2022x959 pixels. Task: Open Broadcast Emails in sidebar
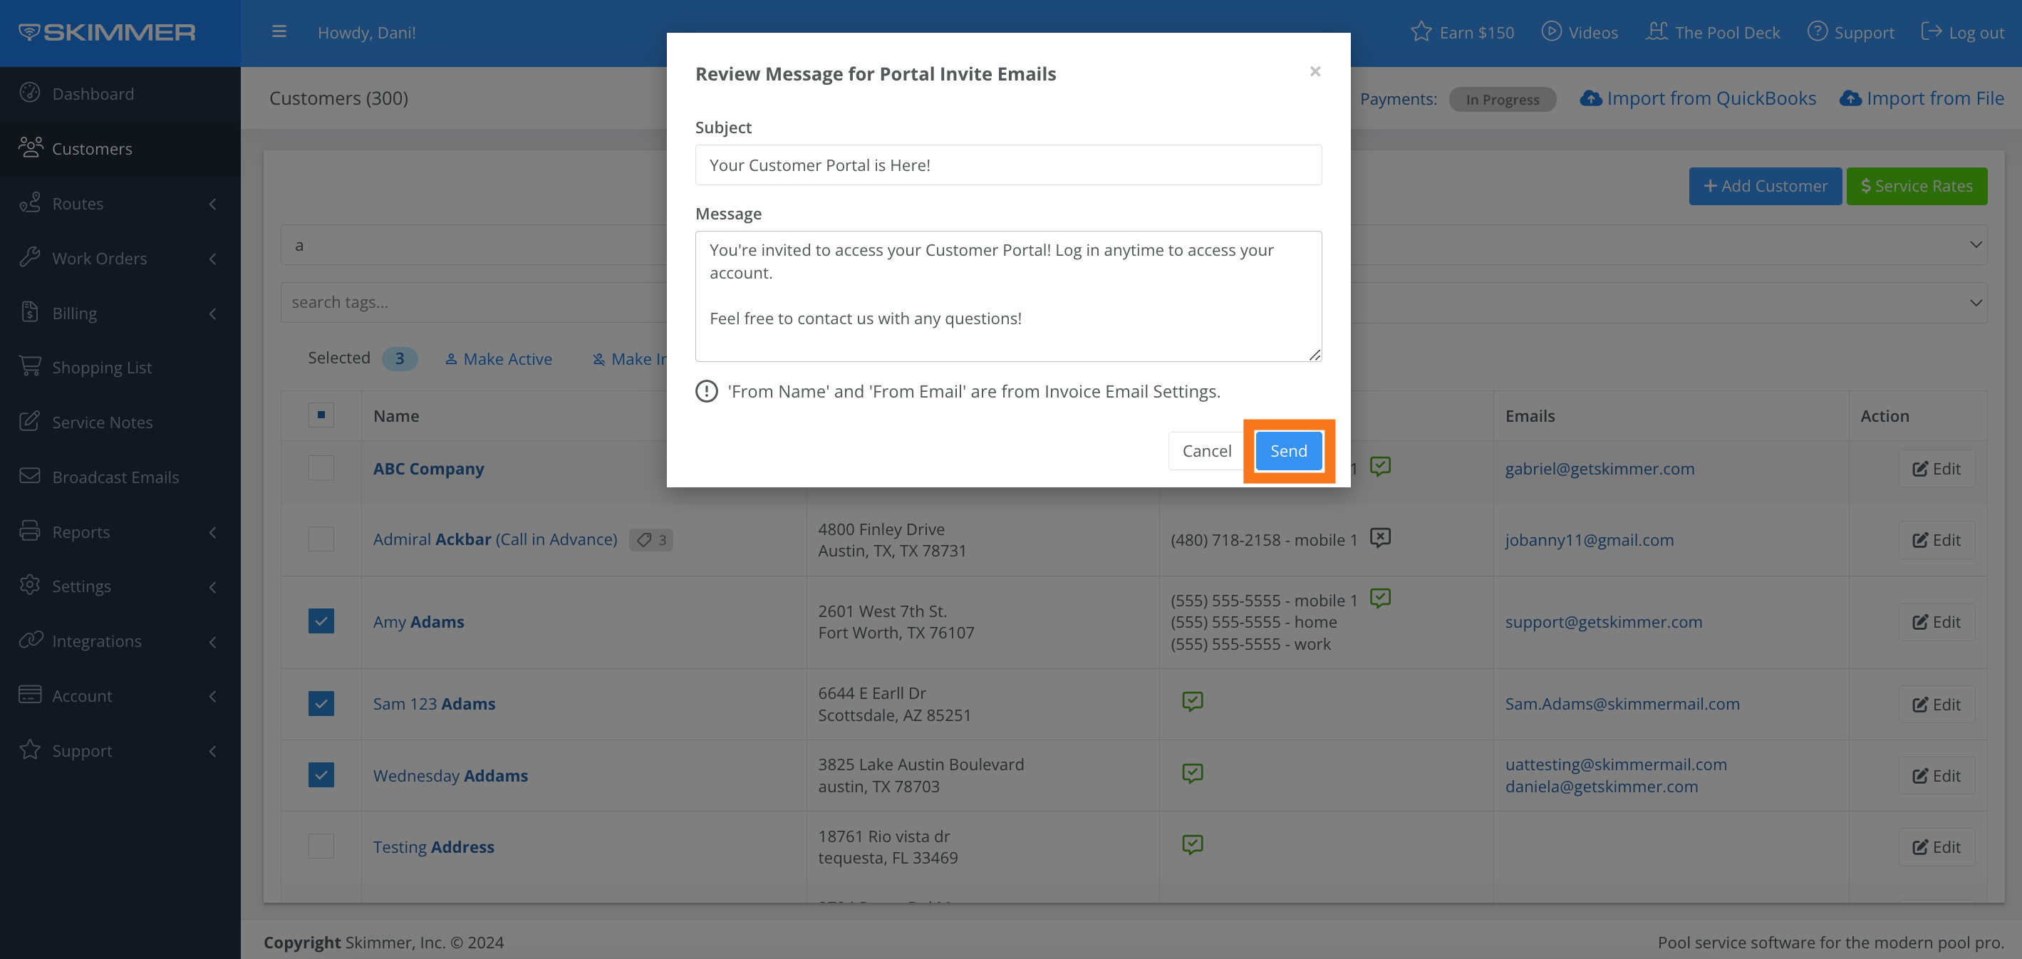click(x=115, y=477)
